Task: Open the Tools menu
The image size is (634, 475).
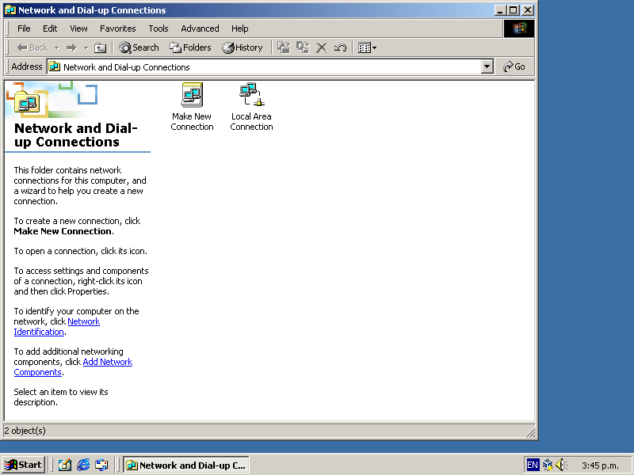Action: 158,28
